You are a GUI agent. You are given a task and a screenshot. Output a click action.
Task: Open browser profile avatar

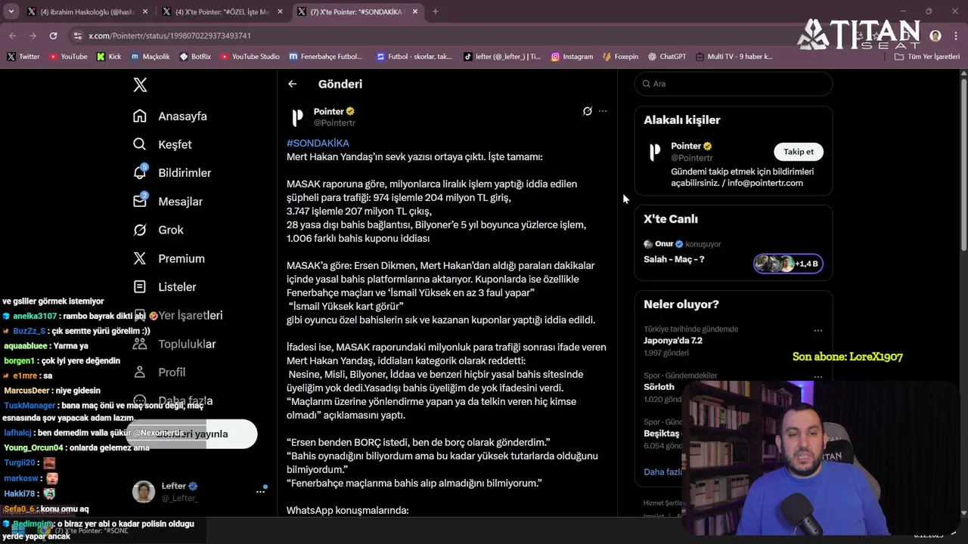point(935,36)
